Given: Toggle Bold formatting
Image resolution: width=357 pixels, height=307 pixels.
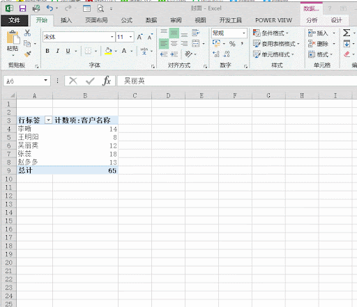Looking at the screenshot, I should tap(47, 51).
